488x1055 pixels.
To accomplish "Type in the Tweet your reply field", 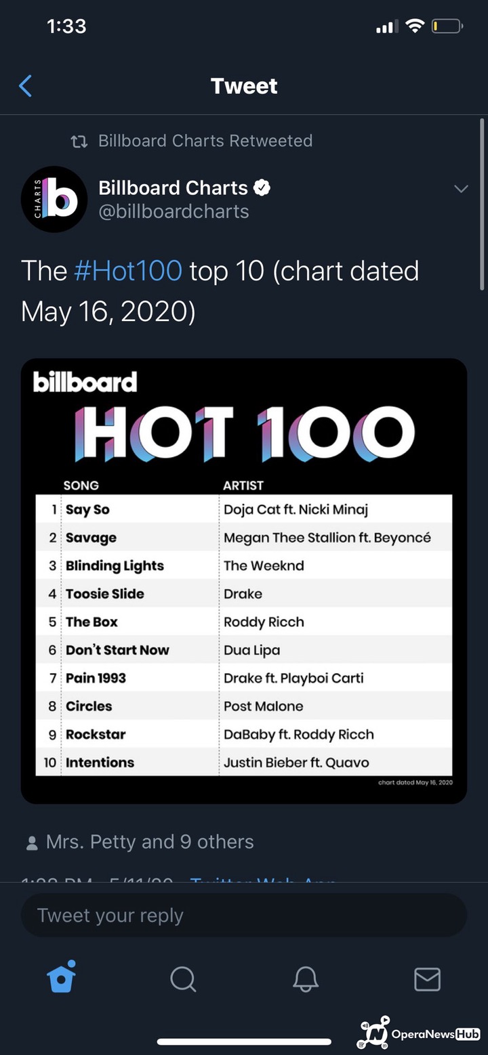I will coord(244,916).
